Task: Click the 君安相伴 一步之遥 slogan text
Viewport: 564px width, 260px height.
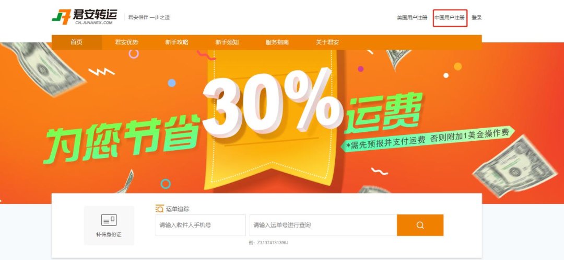Action: pos(149,17)
